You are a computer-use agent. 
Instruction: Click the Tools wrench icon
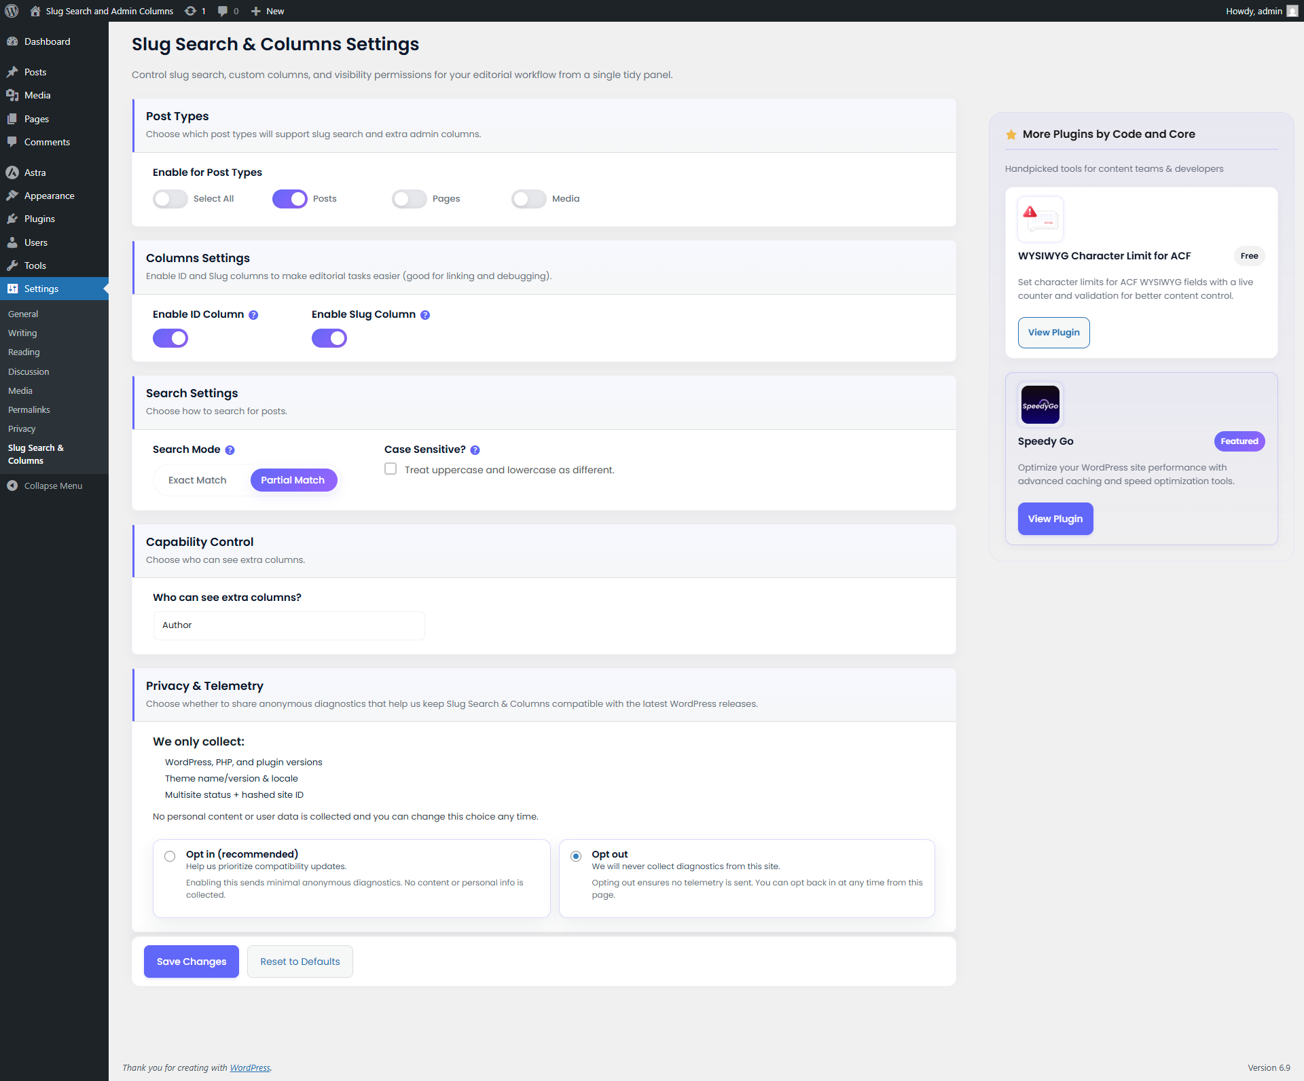tap(13, 265)
